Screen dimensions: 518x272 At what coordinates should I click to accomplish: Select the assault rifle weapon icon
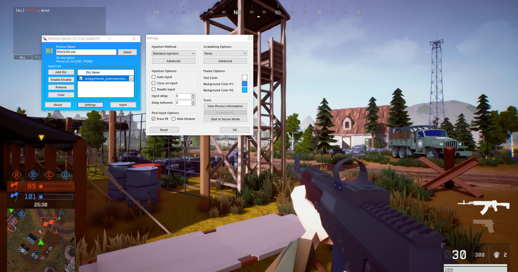click(x=483, y=207)
